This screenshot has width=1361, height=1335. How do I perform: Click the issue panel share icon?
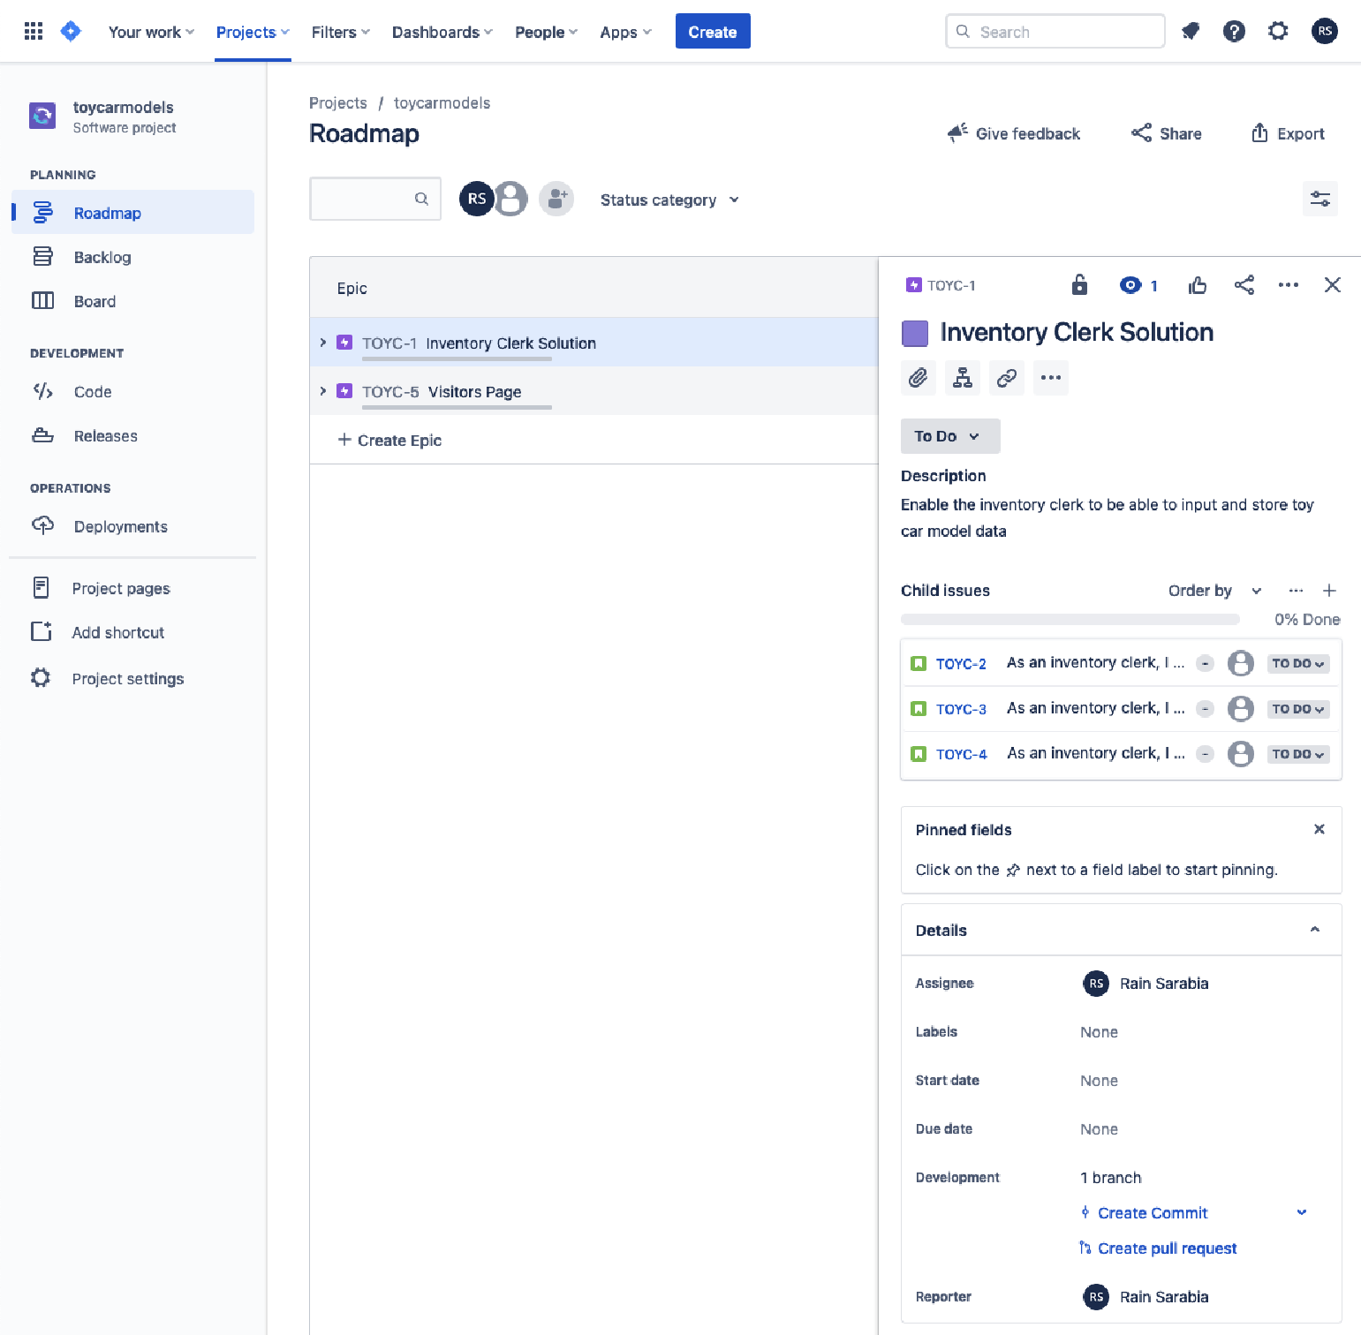tap(1244, 284)
